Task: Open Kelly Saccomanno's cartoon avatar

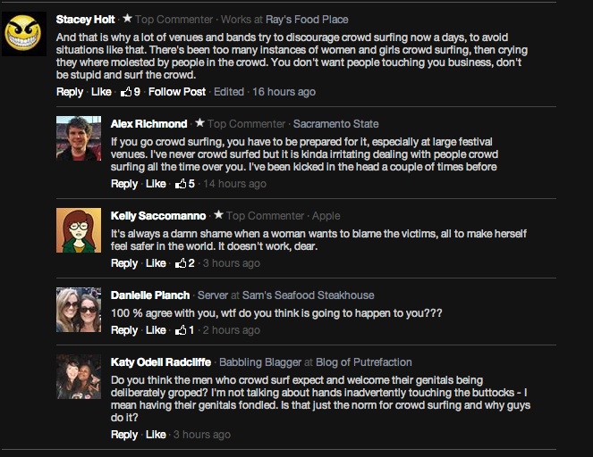Action: click(x=79, y=230)
